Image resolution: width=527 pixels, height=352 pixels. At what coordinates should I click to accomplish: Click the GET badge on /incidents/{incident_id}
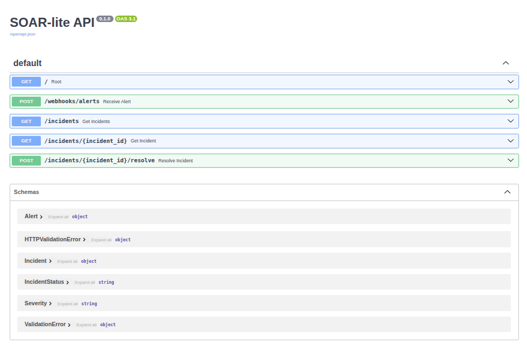pyautogui.click(x=25, y=141)
